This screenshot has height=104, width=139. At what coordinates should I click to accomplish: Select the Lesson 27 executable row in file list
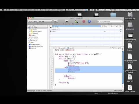(86, 28)
